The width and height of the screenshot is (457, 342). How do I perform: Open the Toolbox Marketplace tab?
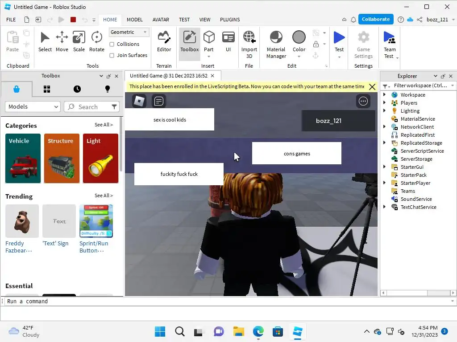[17, 89]
